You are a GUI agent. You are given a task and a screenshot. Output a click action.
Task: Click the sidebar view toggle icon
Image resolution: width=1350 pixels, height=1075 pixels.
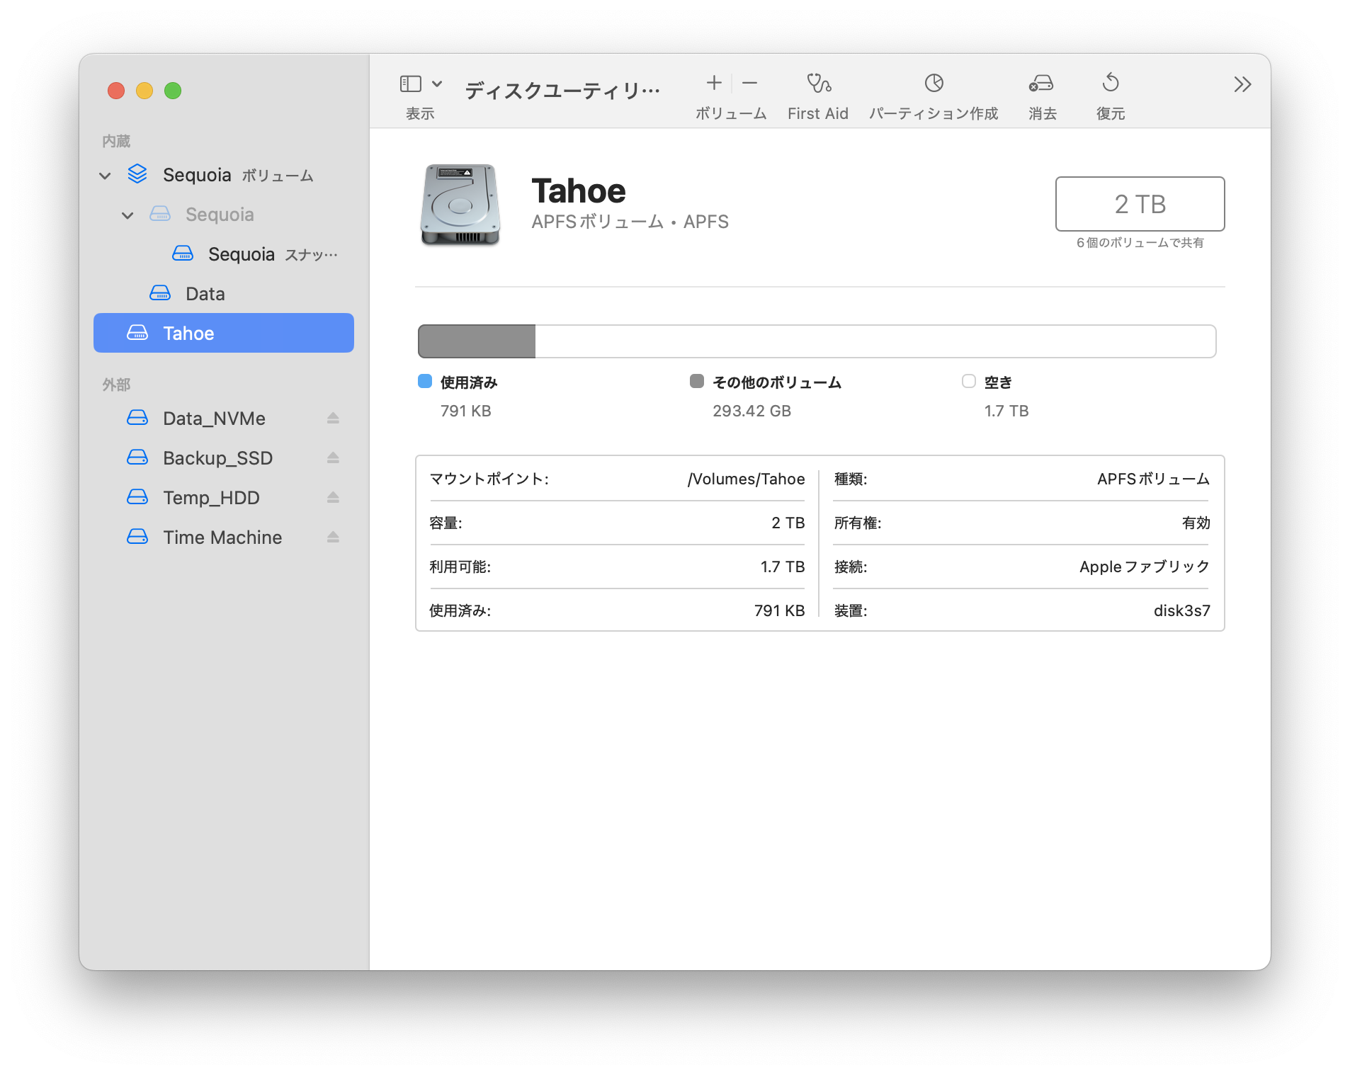(x=411, y=84)
